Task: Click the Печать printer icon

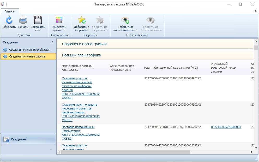Action: coord(23,20)
